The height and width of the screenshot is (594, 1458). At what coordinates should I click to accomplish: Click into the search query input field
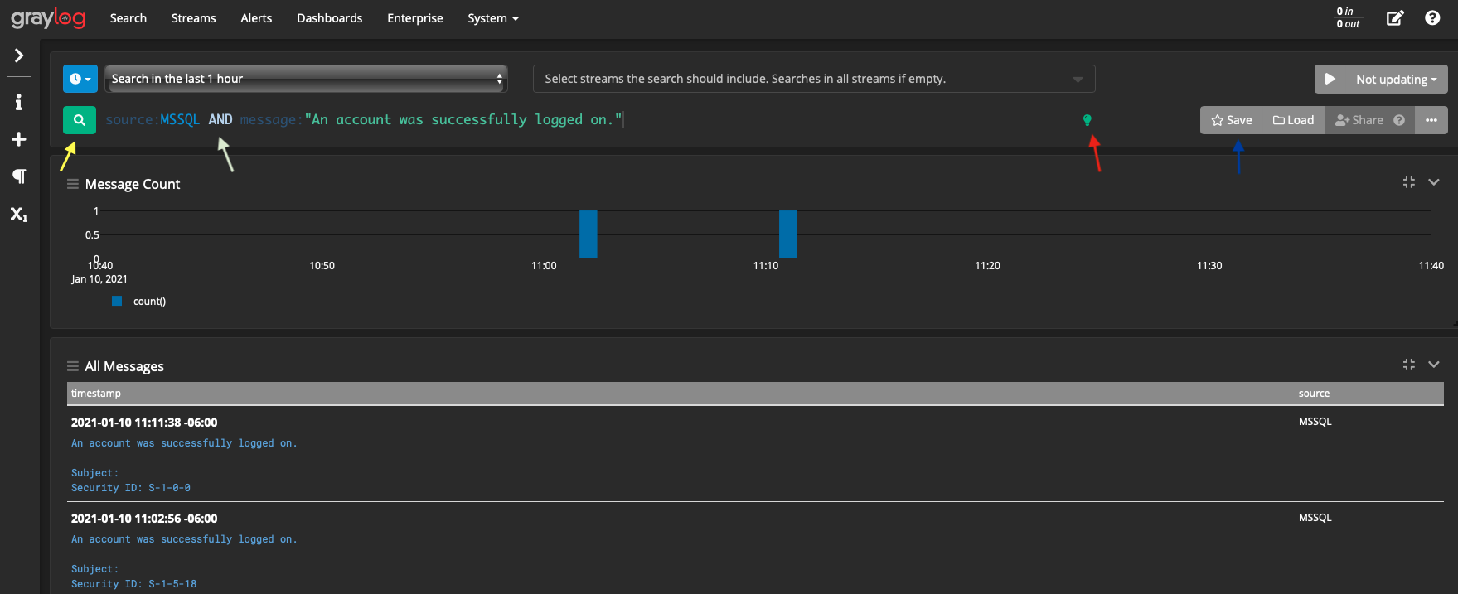[589, 120]
